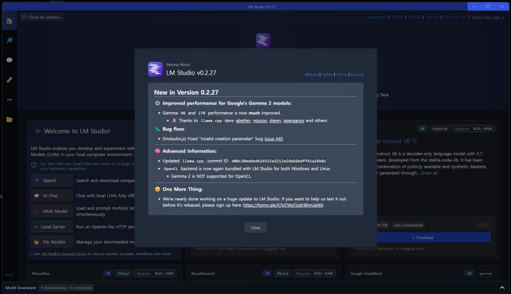This screenshot has width=511, height=294.
Task: Open the Search magnifier icon in sidebar
Action: click(x=9, y=40)
